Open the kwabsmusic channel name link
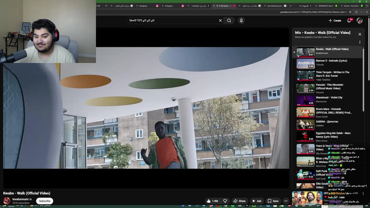 [21, 199]
